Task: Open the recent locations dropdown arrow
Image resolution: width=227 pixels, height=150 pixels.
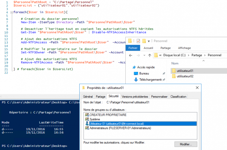Action: point(144,55)
